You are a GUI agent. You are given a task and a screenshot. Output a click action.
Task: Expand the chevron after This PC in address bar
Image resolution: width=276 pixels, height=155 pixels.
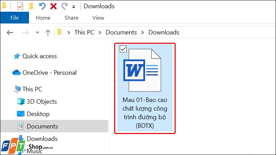(100, 32)
